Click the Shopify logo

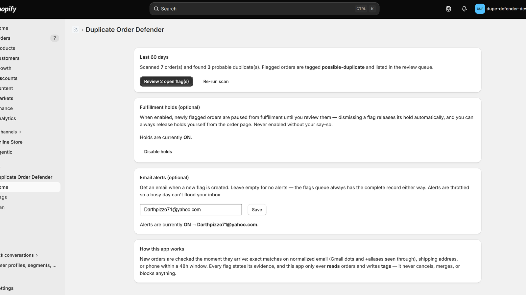[x=8, y=9]
